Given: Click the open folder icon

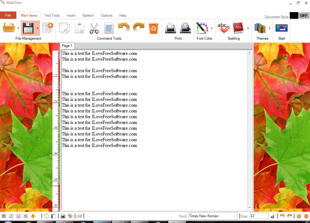Looking at the screenshot, I should (x=9, y=28).
